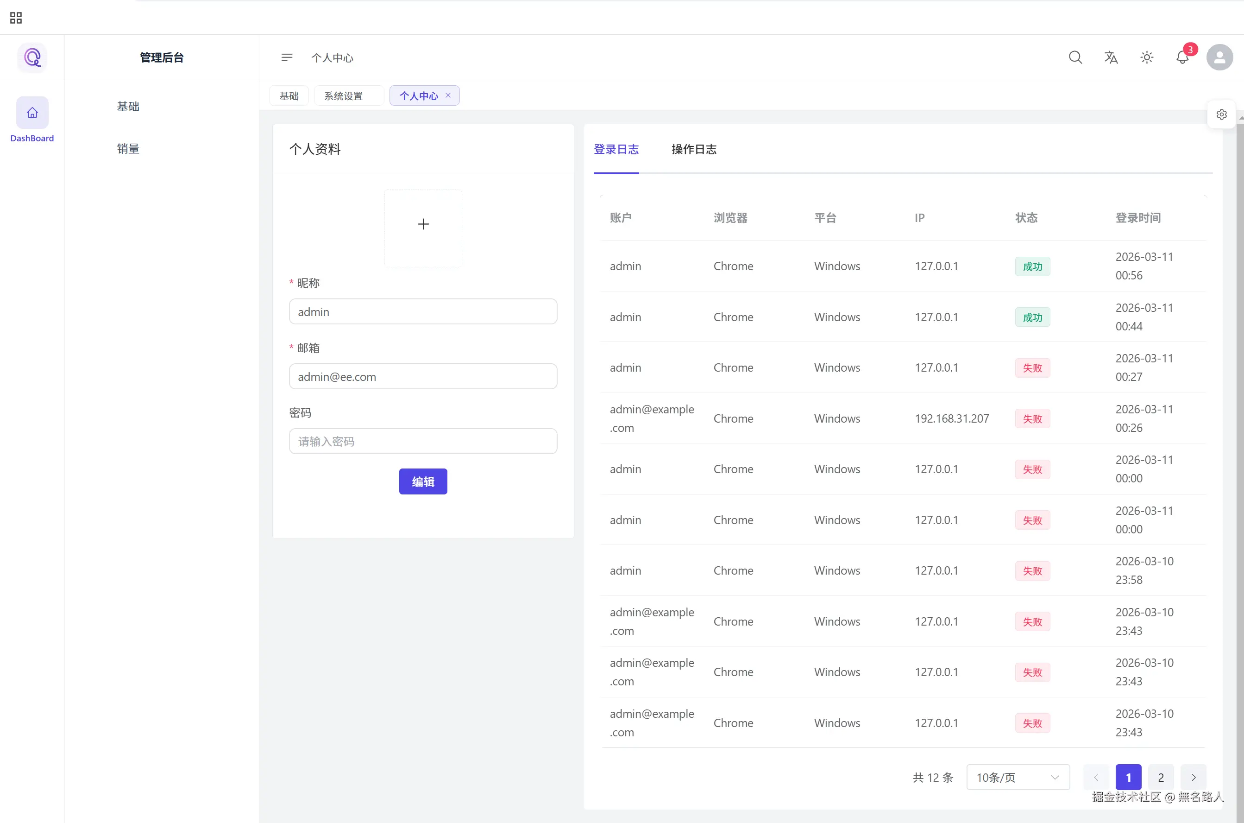Click the 编辑 button
The width and height of the screenshot is (1244, 823).
[x=423, y=481]
